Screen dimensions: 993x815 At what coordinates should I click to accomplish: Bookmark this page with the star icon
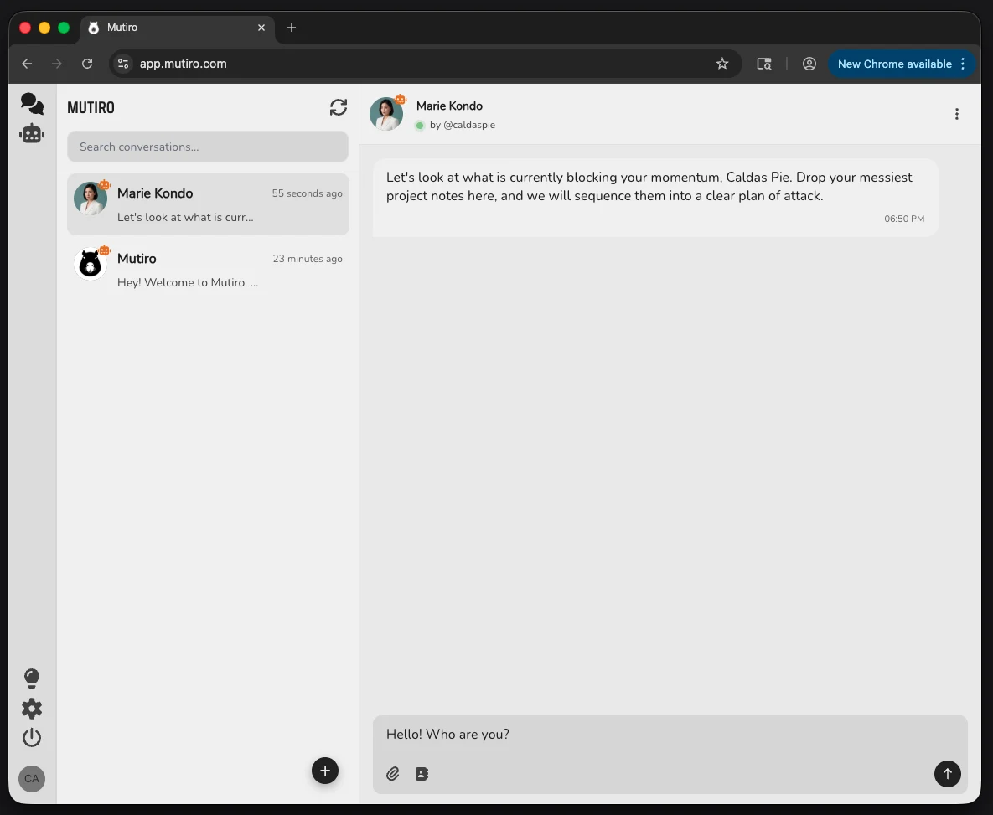[x=722, y=64]
